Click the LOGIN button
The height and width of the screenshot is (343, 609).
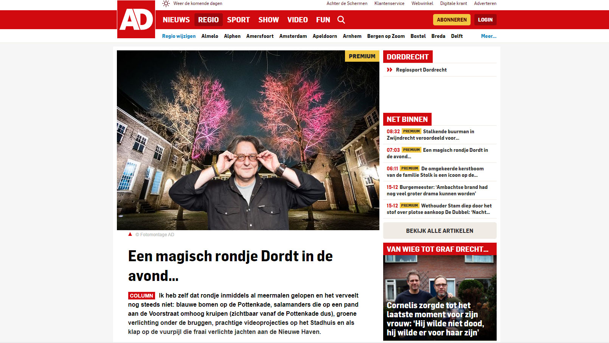pyautogui.click(x=485, y=20)
